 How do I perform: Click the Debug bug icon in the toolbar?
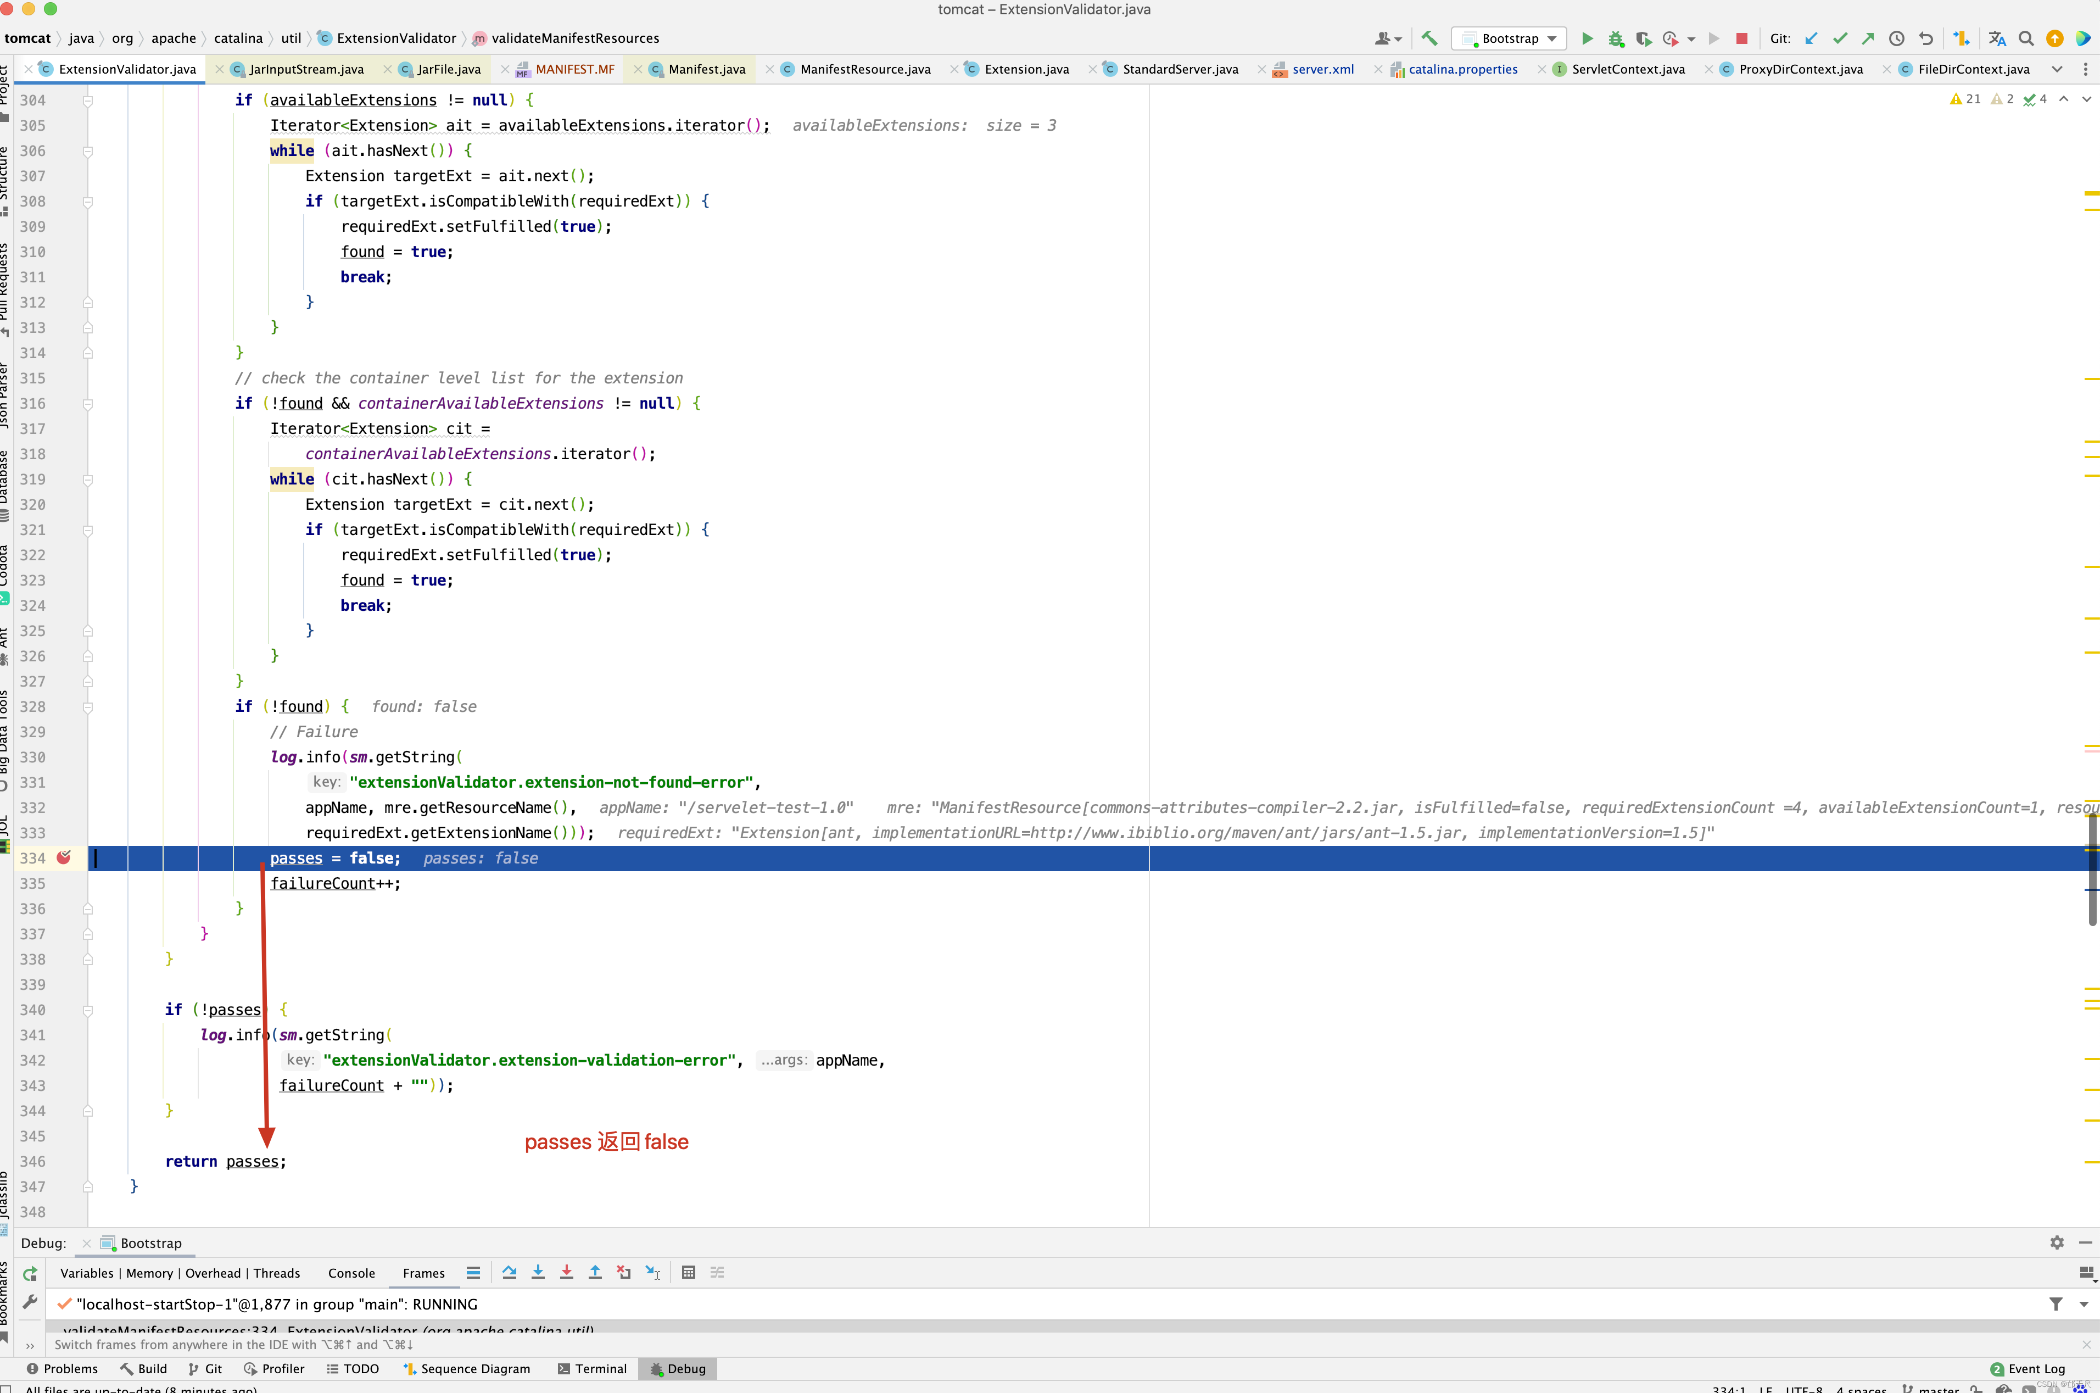point(1615,38)
